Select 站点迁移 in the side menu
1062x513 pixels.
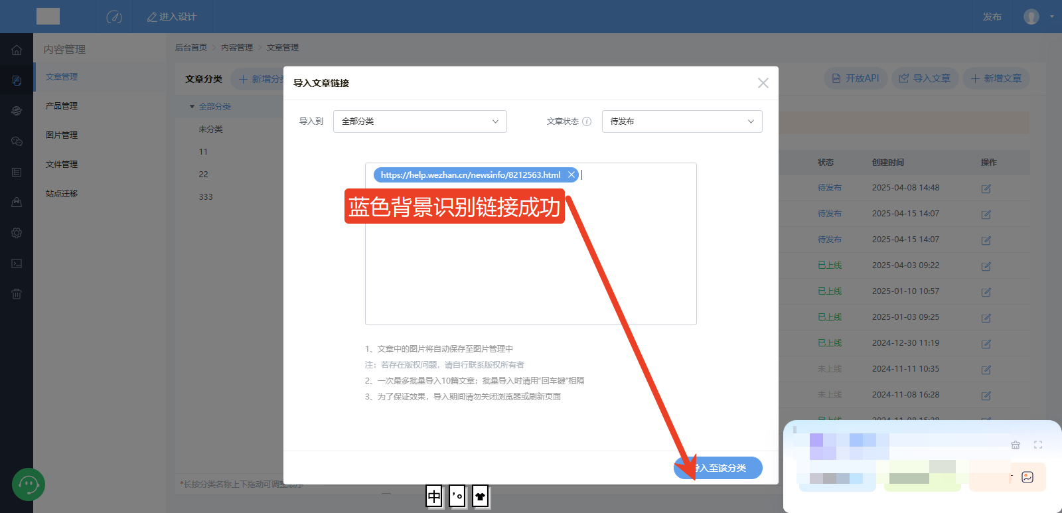click(x=62, y=194)
